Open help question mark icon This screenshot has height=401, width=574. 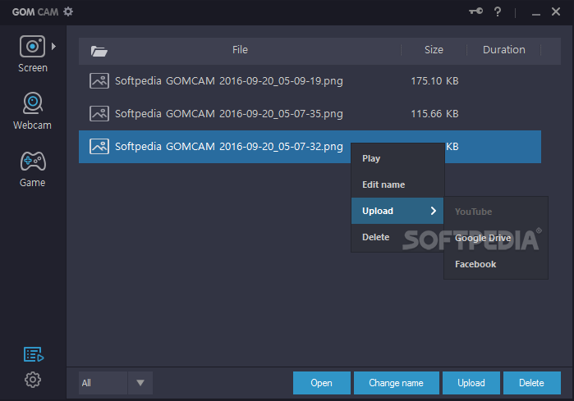[498, 12]
